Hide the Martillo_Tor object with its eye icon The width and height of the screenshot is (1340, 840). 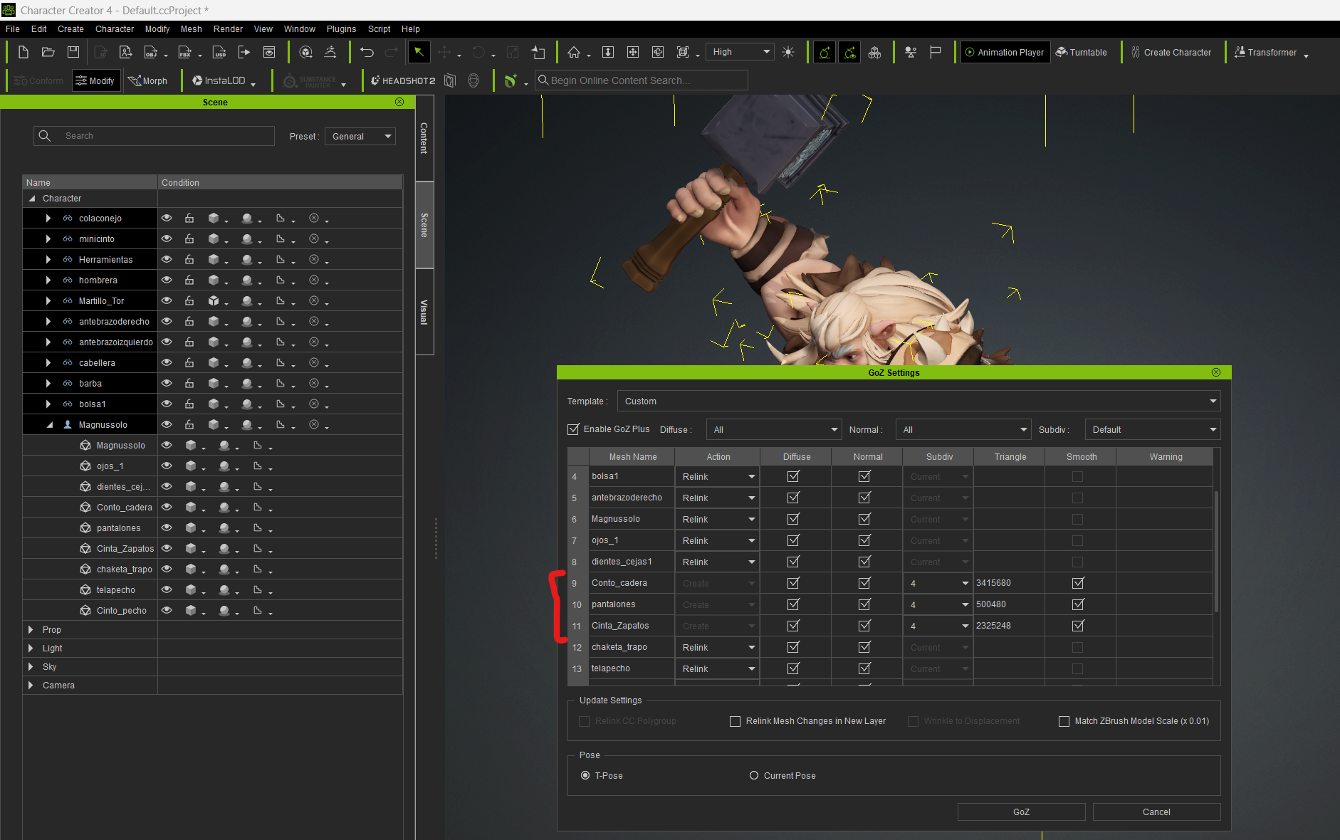(167, 300)
